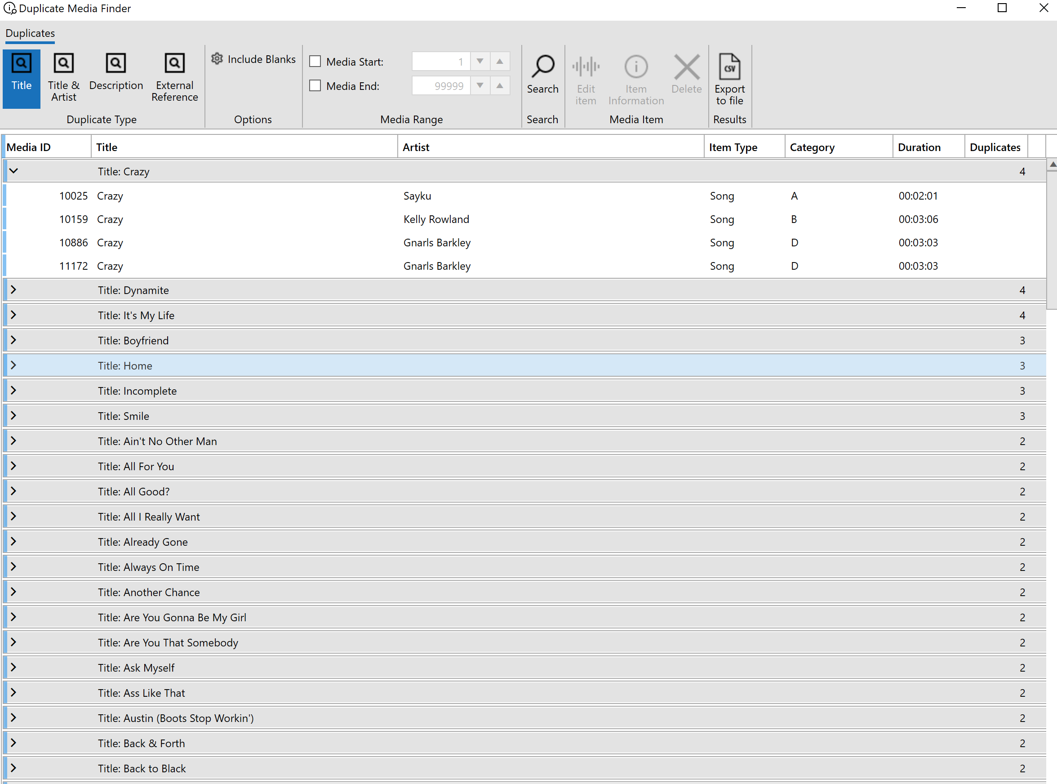Sort by Duration column header
The width and height of the screenshot is (1057, 784).
(x=919, y=147)
